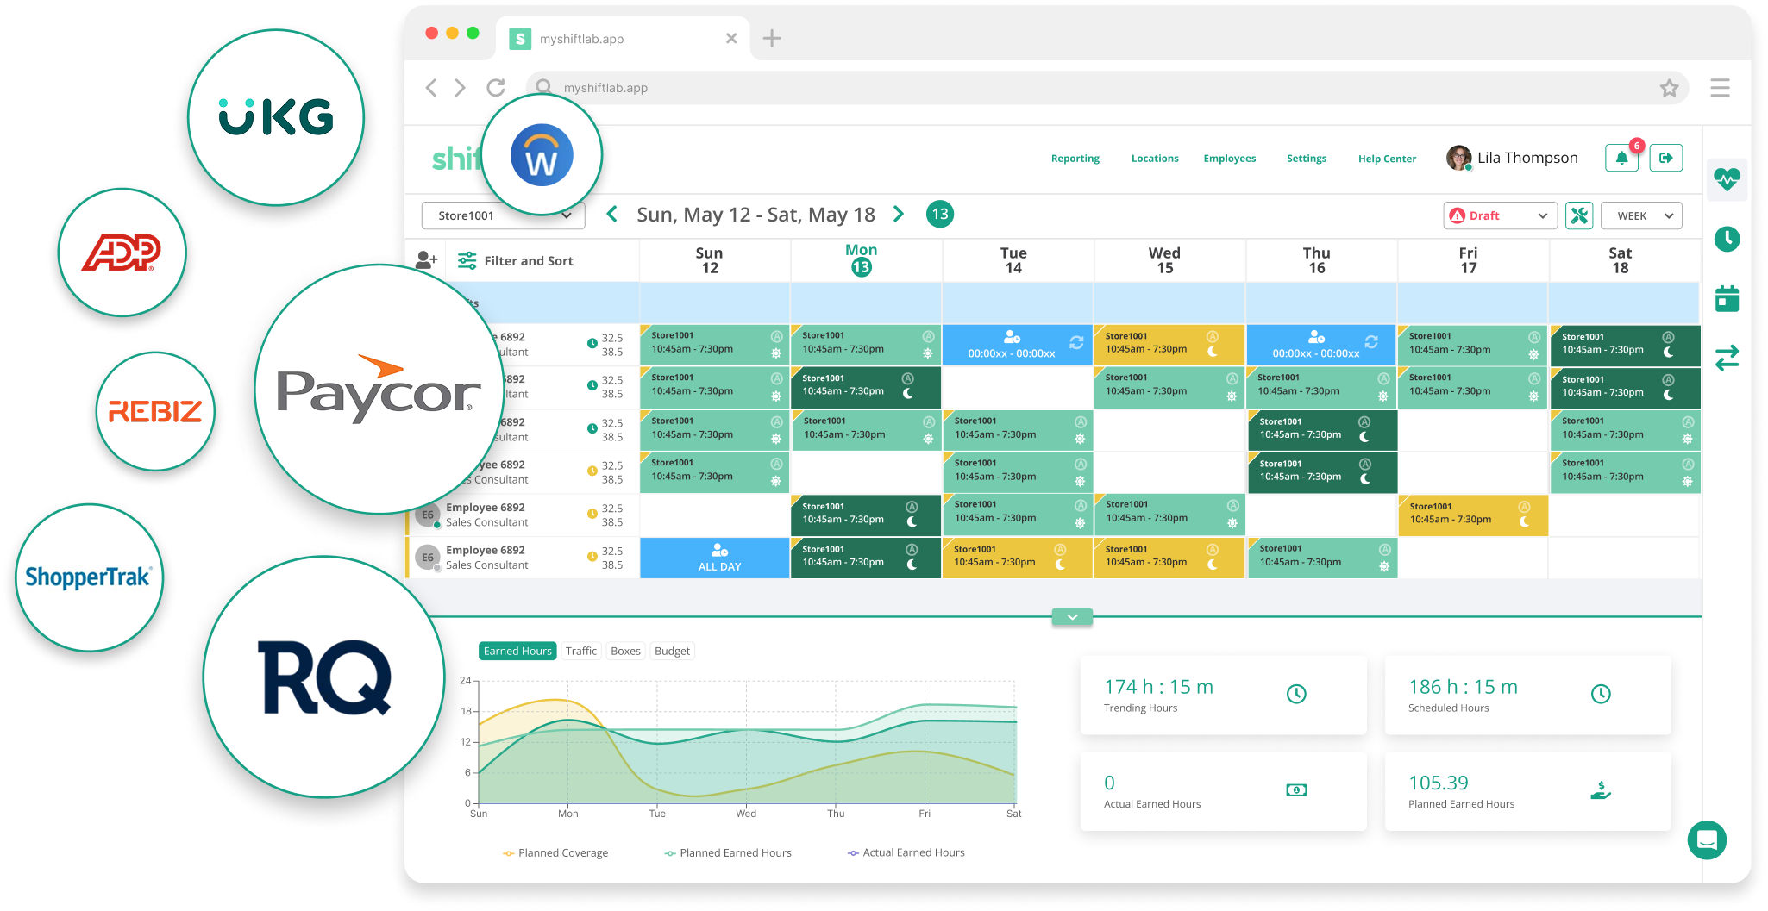Switch to the Budget chart tab
Screen dimensions: 1768x911
(672, 651)
